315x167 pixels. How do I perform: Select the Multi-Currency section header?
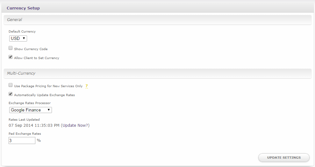157,73
